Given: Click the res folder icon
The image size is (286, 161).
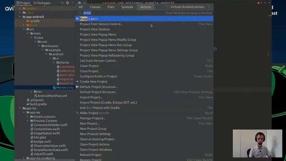Looking at the screenshot, I should [x=35, y=92].
